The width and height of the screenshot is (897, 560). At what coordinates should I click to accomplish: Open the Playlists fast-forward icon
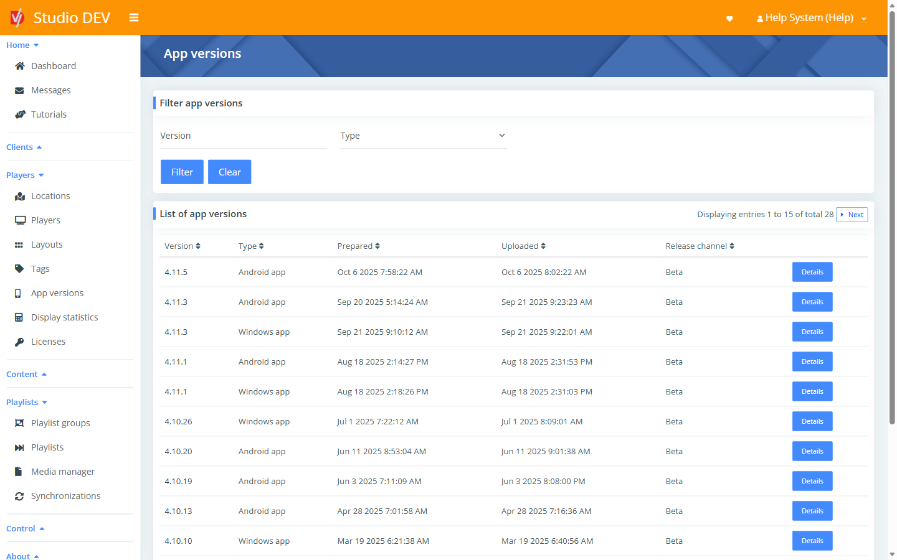19,447
